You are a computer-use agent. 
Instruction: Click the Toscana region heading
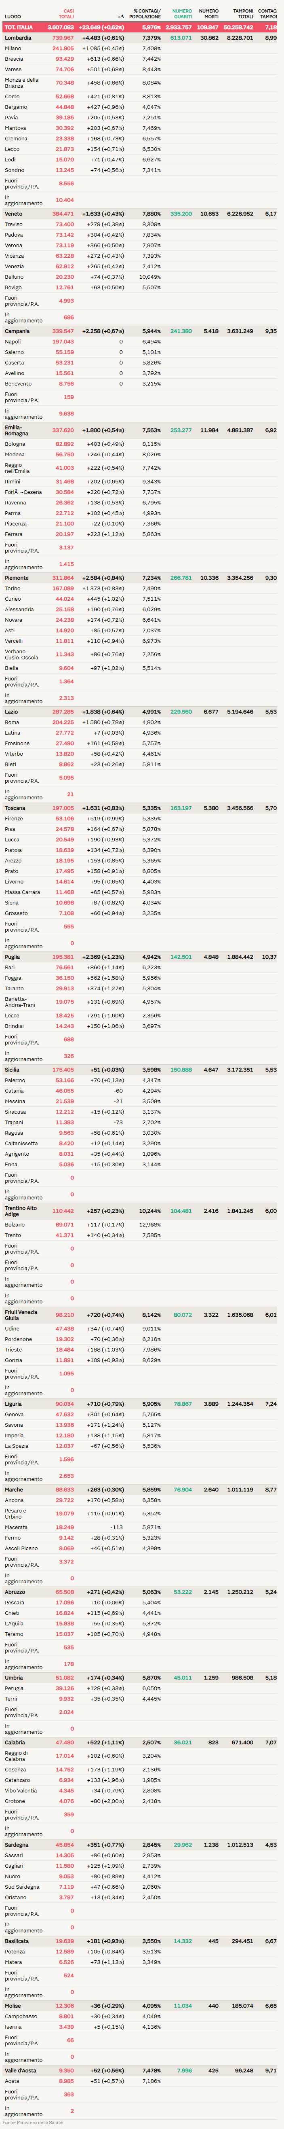pos(15,808)
